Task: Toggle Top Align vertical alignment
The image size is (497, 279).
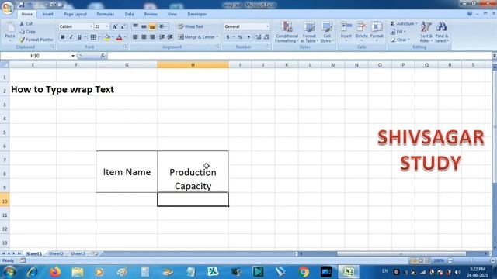Action: (x=135, y=26)
